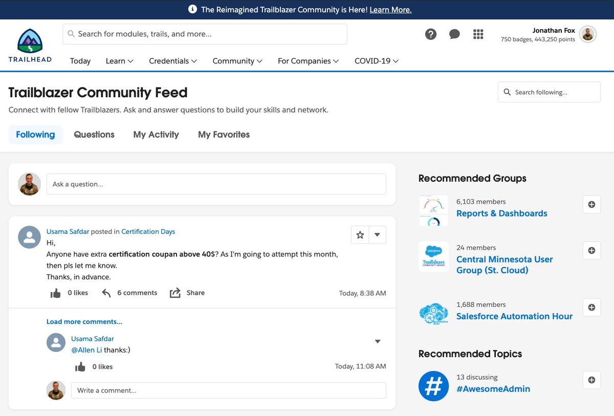The width and height of the screenshot is (614, 416).
Task: Like the certification coupon post with thumbs-up
Action: [55, 293]
